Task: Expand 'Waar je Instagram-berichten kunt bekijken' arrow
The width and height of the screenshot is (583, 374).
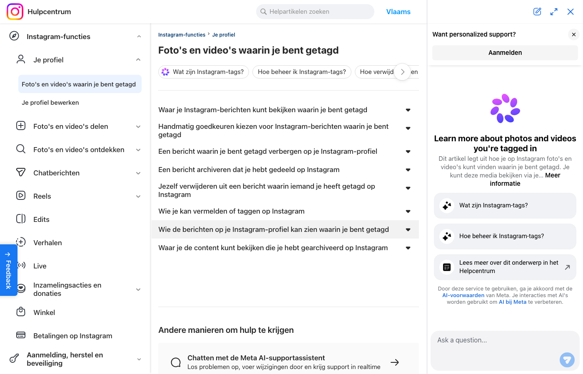Action: (x=408, y=110)
